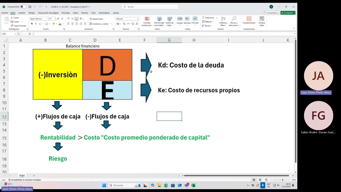Switch to the Vista tab
The height and width of the screenshot is (192, 341).
tap(93, 13)
